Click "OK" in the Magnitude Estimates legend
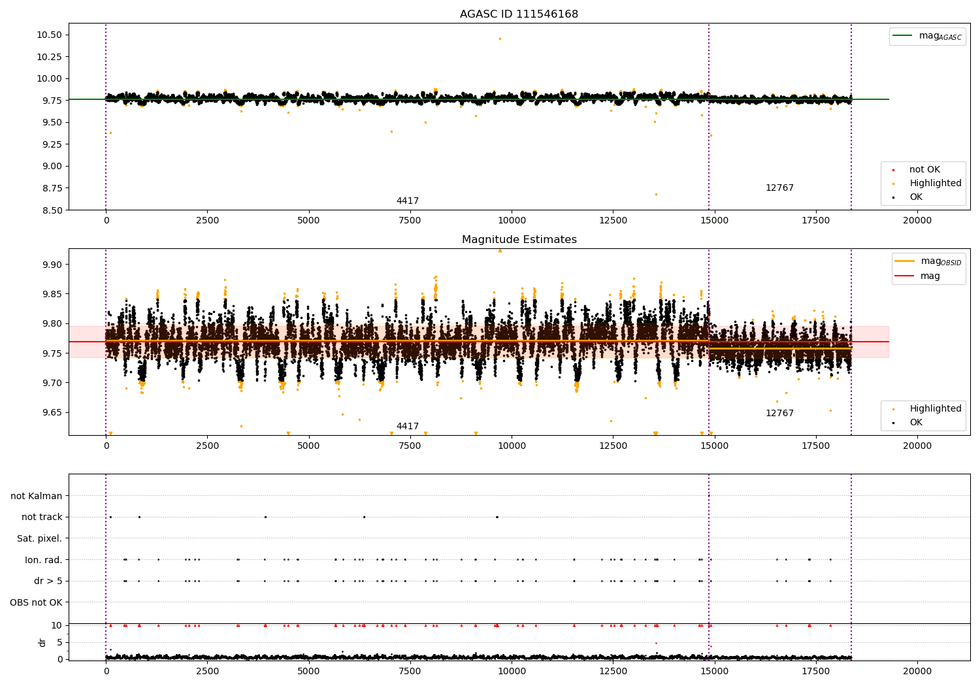Image resolution: width=980 pixels, height=686 pixels. [x=916, y=423]
